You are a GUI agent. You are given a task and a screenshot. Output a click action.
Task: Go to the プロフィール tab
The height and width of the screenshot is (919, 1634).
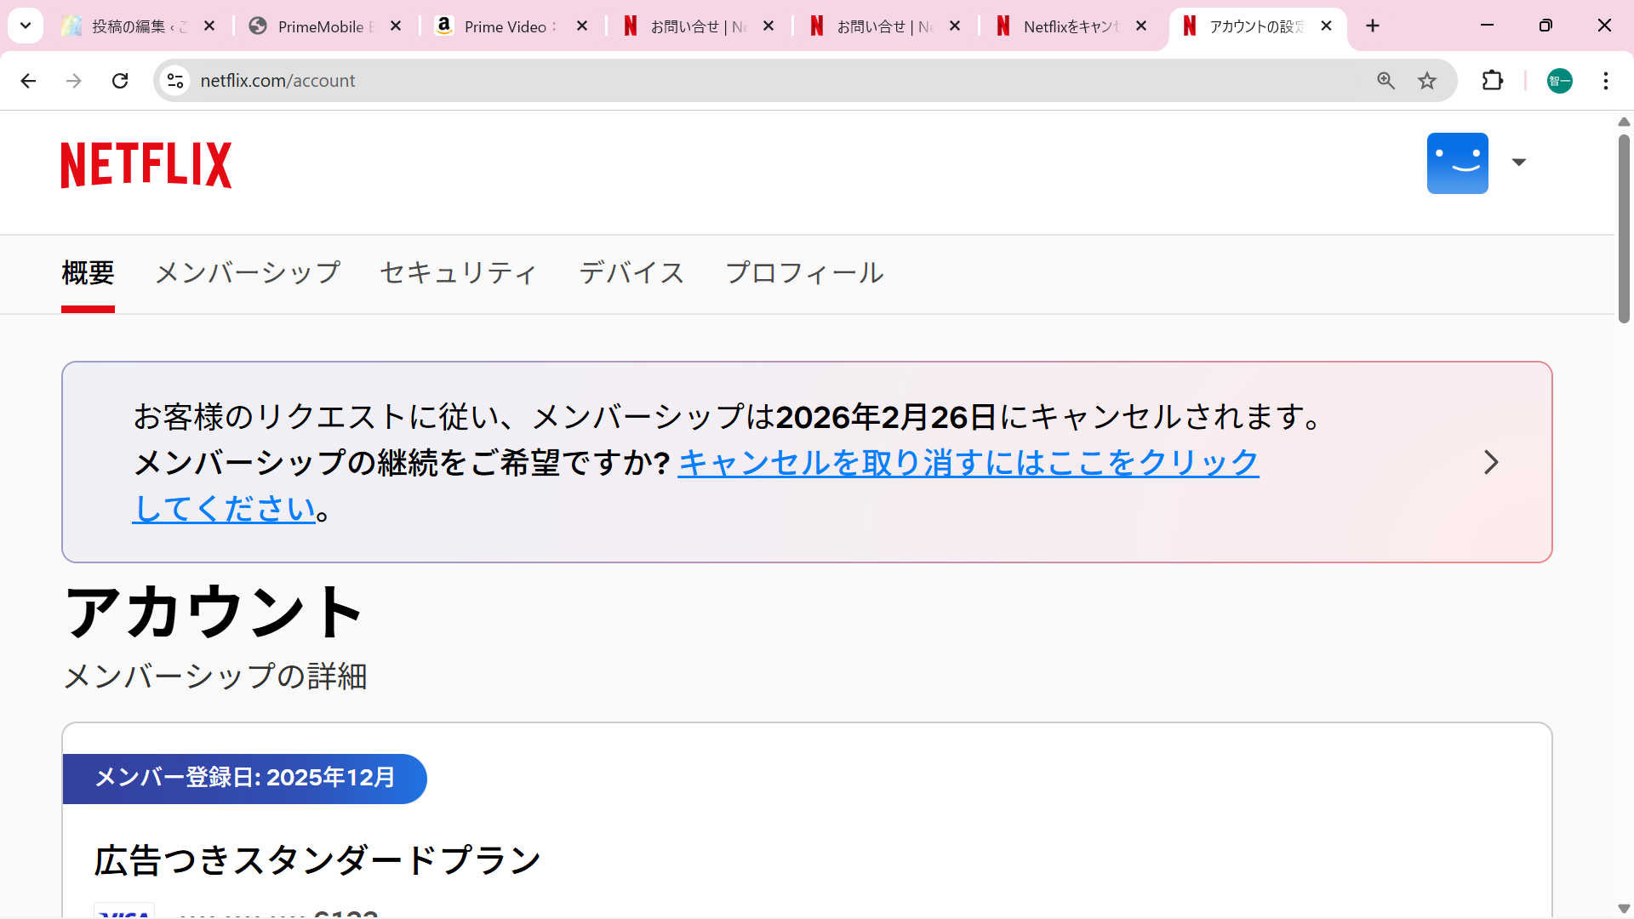click(x=804, y=273)
